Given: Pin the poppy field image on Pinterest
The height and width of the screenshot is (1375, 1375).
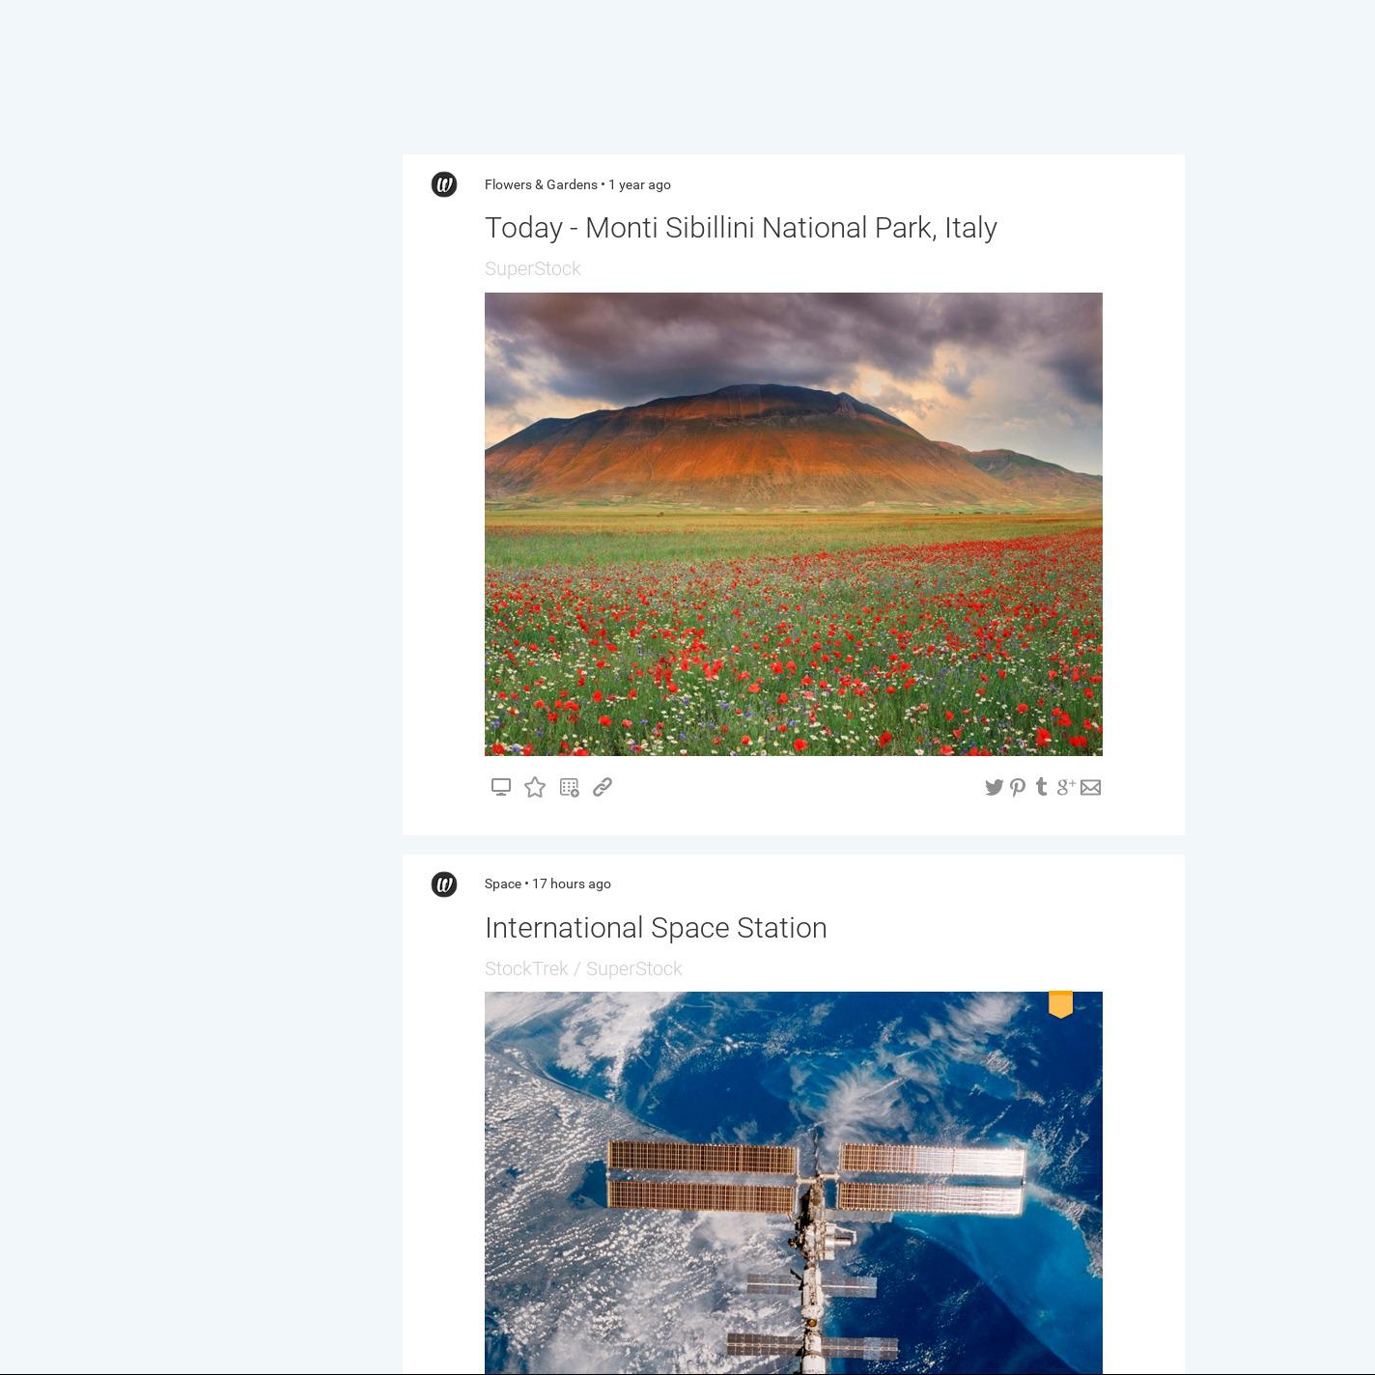Looking at the screenshot, I should 1018,788.
